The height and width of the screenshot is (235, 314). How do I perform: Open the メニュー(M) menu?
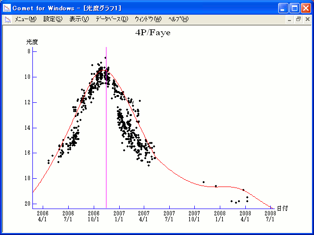(26, 19)
